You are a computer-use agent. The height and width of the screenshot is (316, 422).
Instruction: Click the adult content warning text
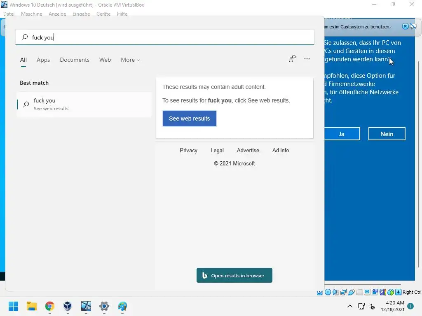click(x=214, y=87)
